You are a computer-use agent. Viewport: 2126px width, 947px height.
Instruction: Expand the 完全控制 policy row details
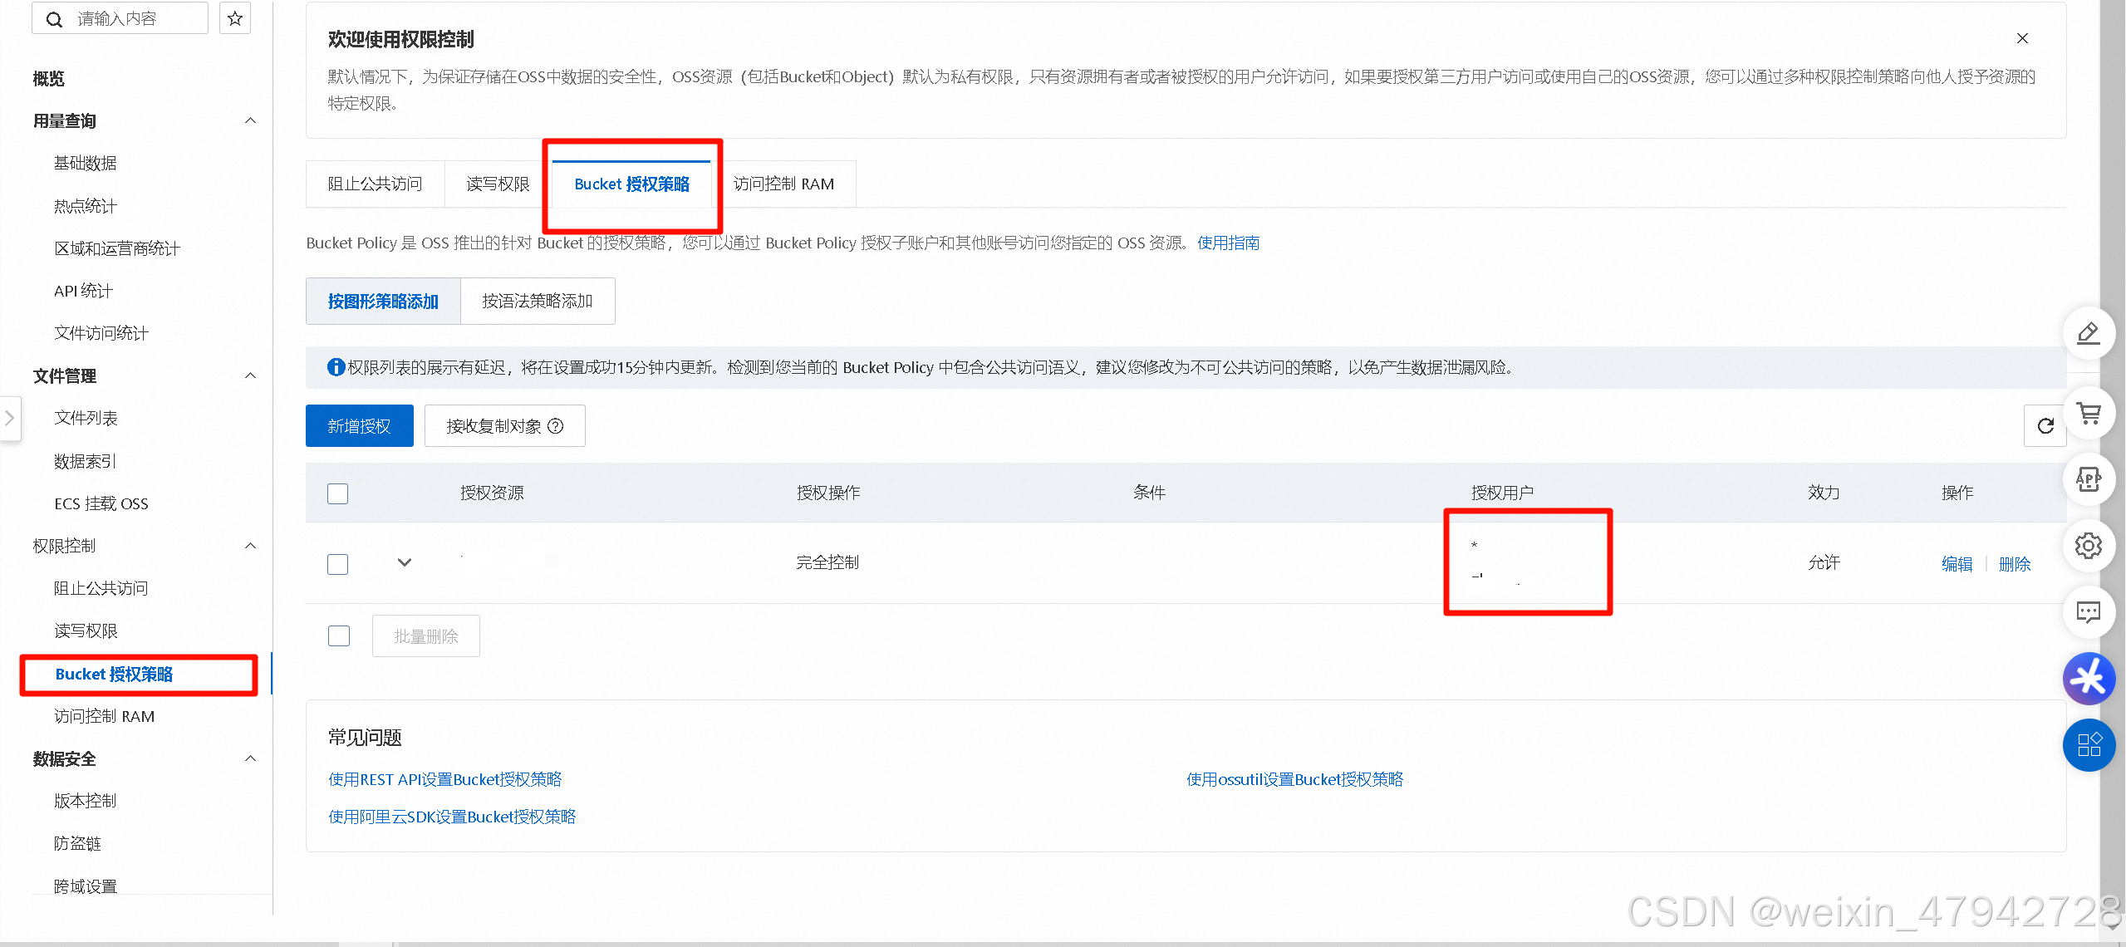click(x=405, y=562)
